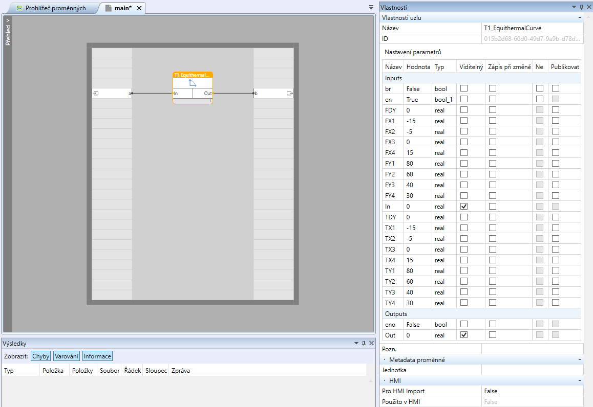Open the Vlastnosti panel options arrow
Screen dimensions: 593x407
coord(574,7)
